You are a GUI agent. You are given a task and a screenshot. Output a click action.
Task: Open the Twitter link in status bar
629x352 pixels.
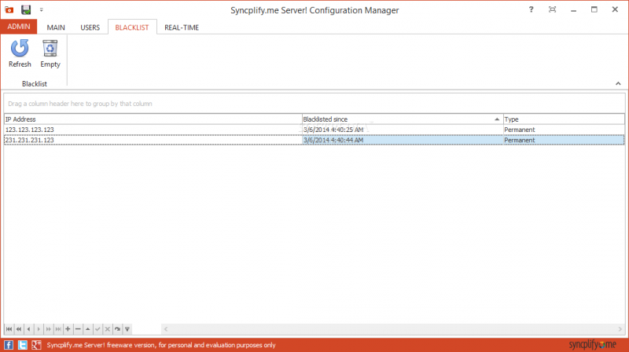[x=23, y=345]
